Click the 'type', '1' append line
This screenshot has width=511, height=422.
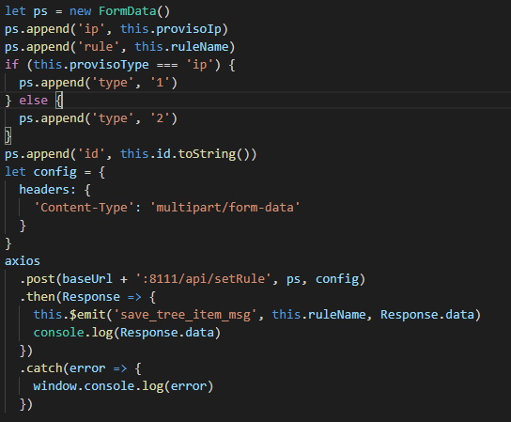point(98,83)
